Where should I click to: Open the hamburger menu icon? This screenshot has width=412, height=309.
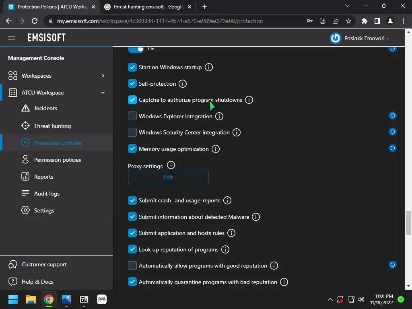tap(11, 38)
